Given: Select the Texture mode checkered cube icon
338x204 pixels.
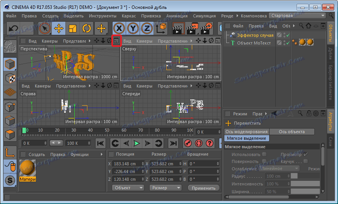Looking at the screenshot, I should click(10, 78).
